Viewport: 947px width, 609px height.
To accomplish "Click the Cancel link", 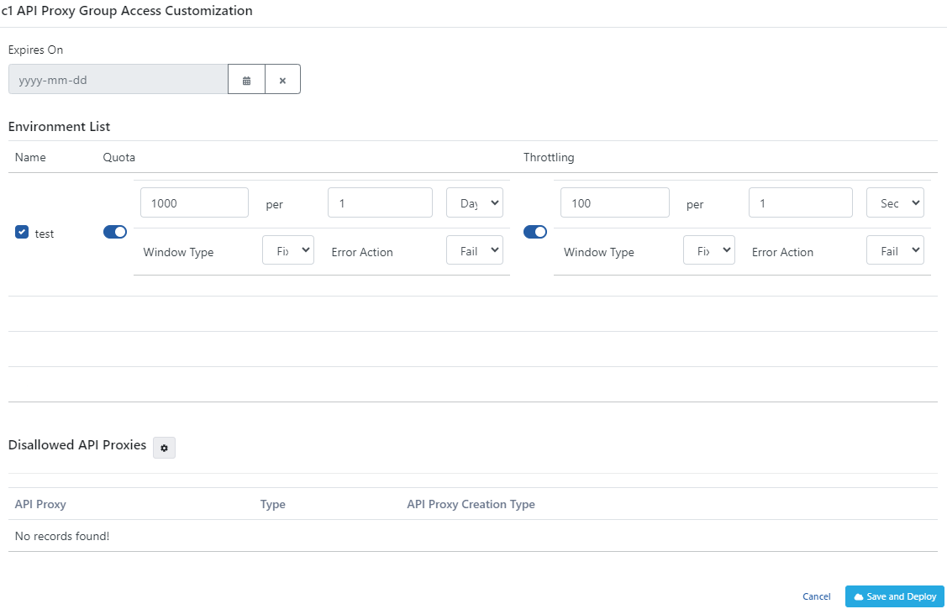I will click(816, 596).
